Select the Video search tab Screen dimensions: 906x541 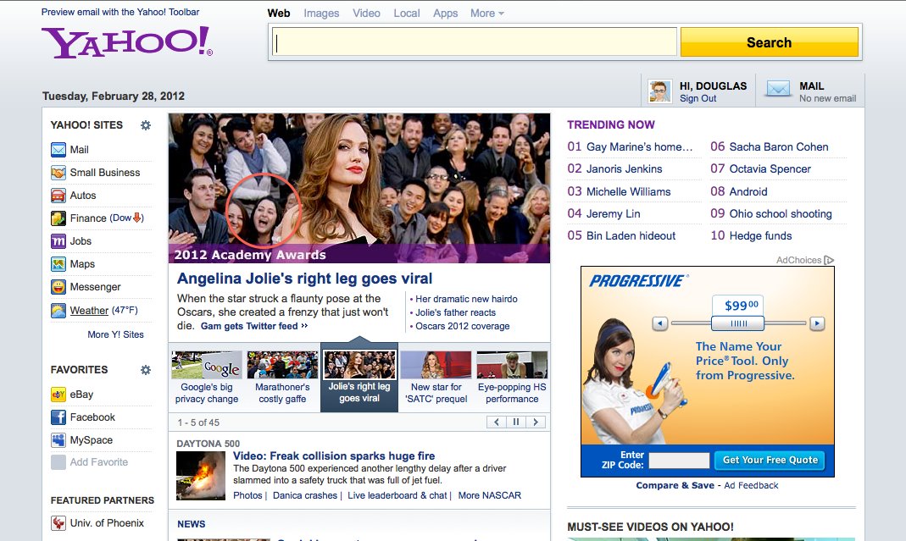click(366, 14)
